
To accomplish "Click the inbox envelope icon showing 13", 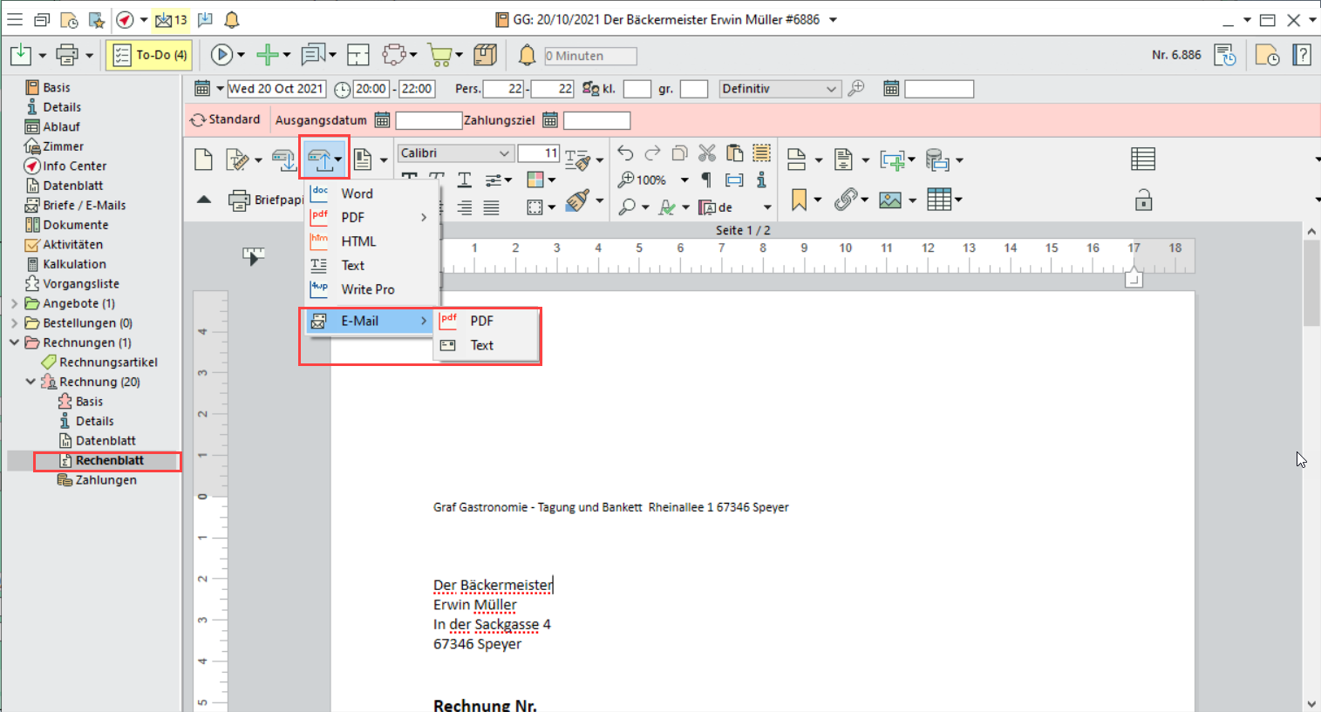I will (171, 19).
